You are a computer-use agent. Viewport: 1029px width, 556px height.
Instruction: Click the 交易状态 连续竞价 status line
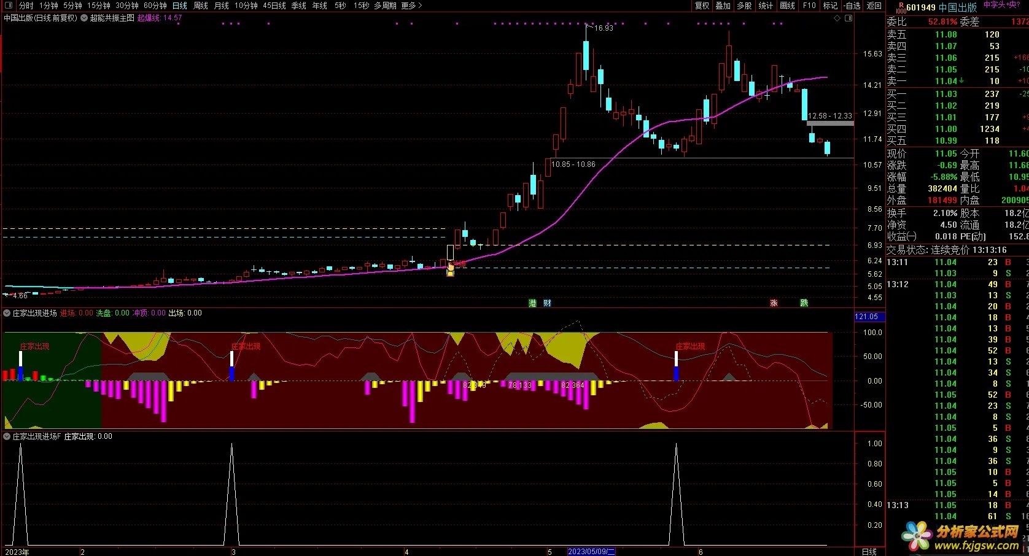click(947, 250)
